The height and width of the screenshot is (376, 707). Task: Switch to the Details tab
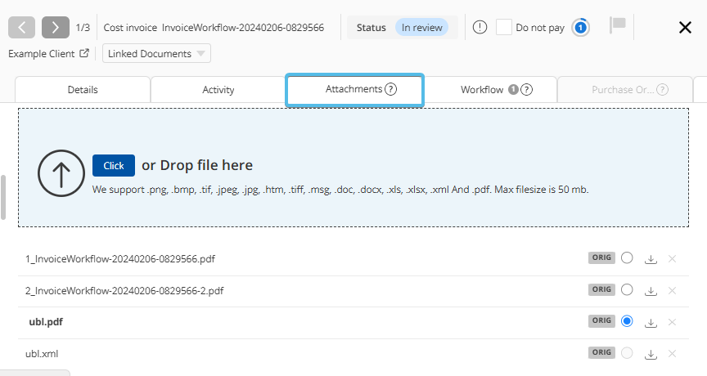coord(83,90)
